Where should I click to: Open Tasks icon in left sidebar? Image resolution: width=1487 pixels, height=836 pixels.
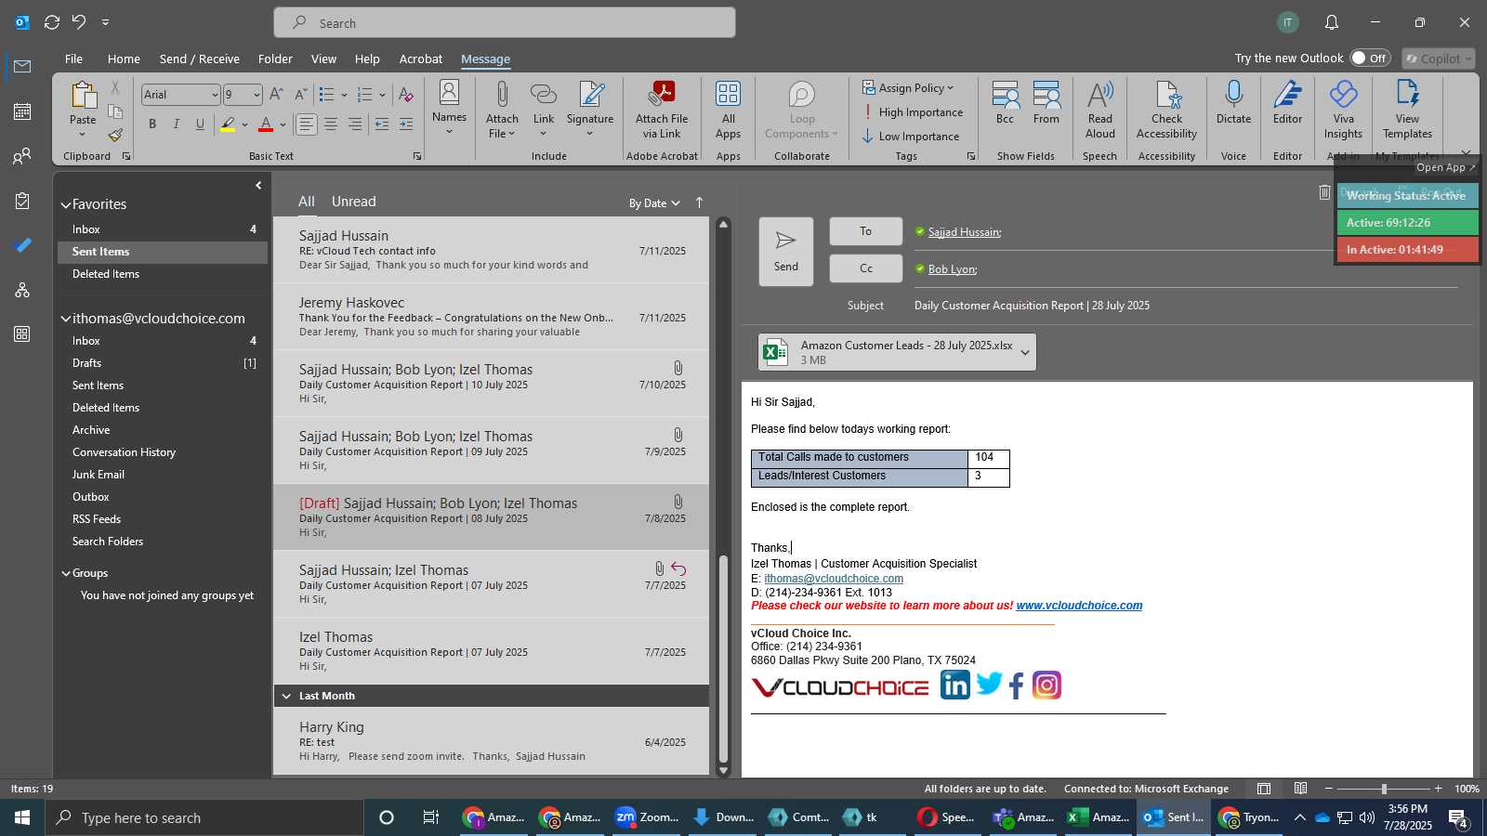click(22, 201)
